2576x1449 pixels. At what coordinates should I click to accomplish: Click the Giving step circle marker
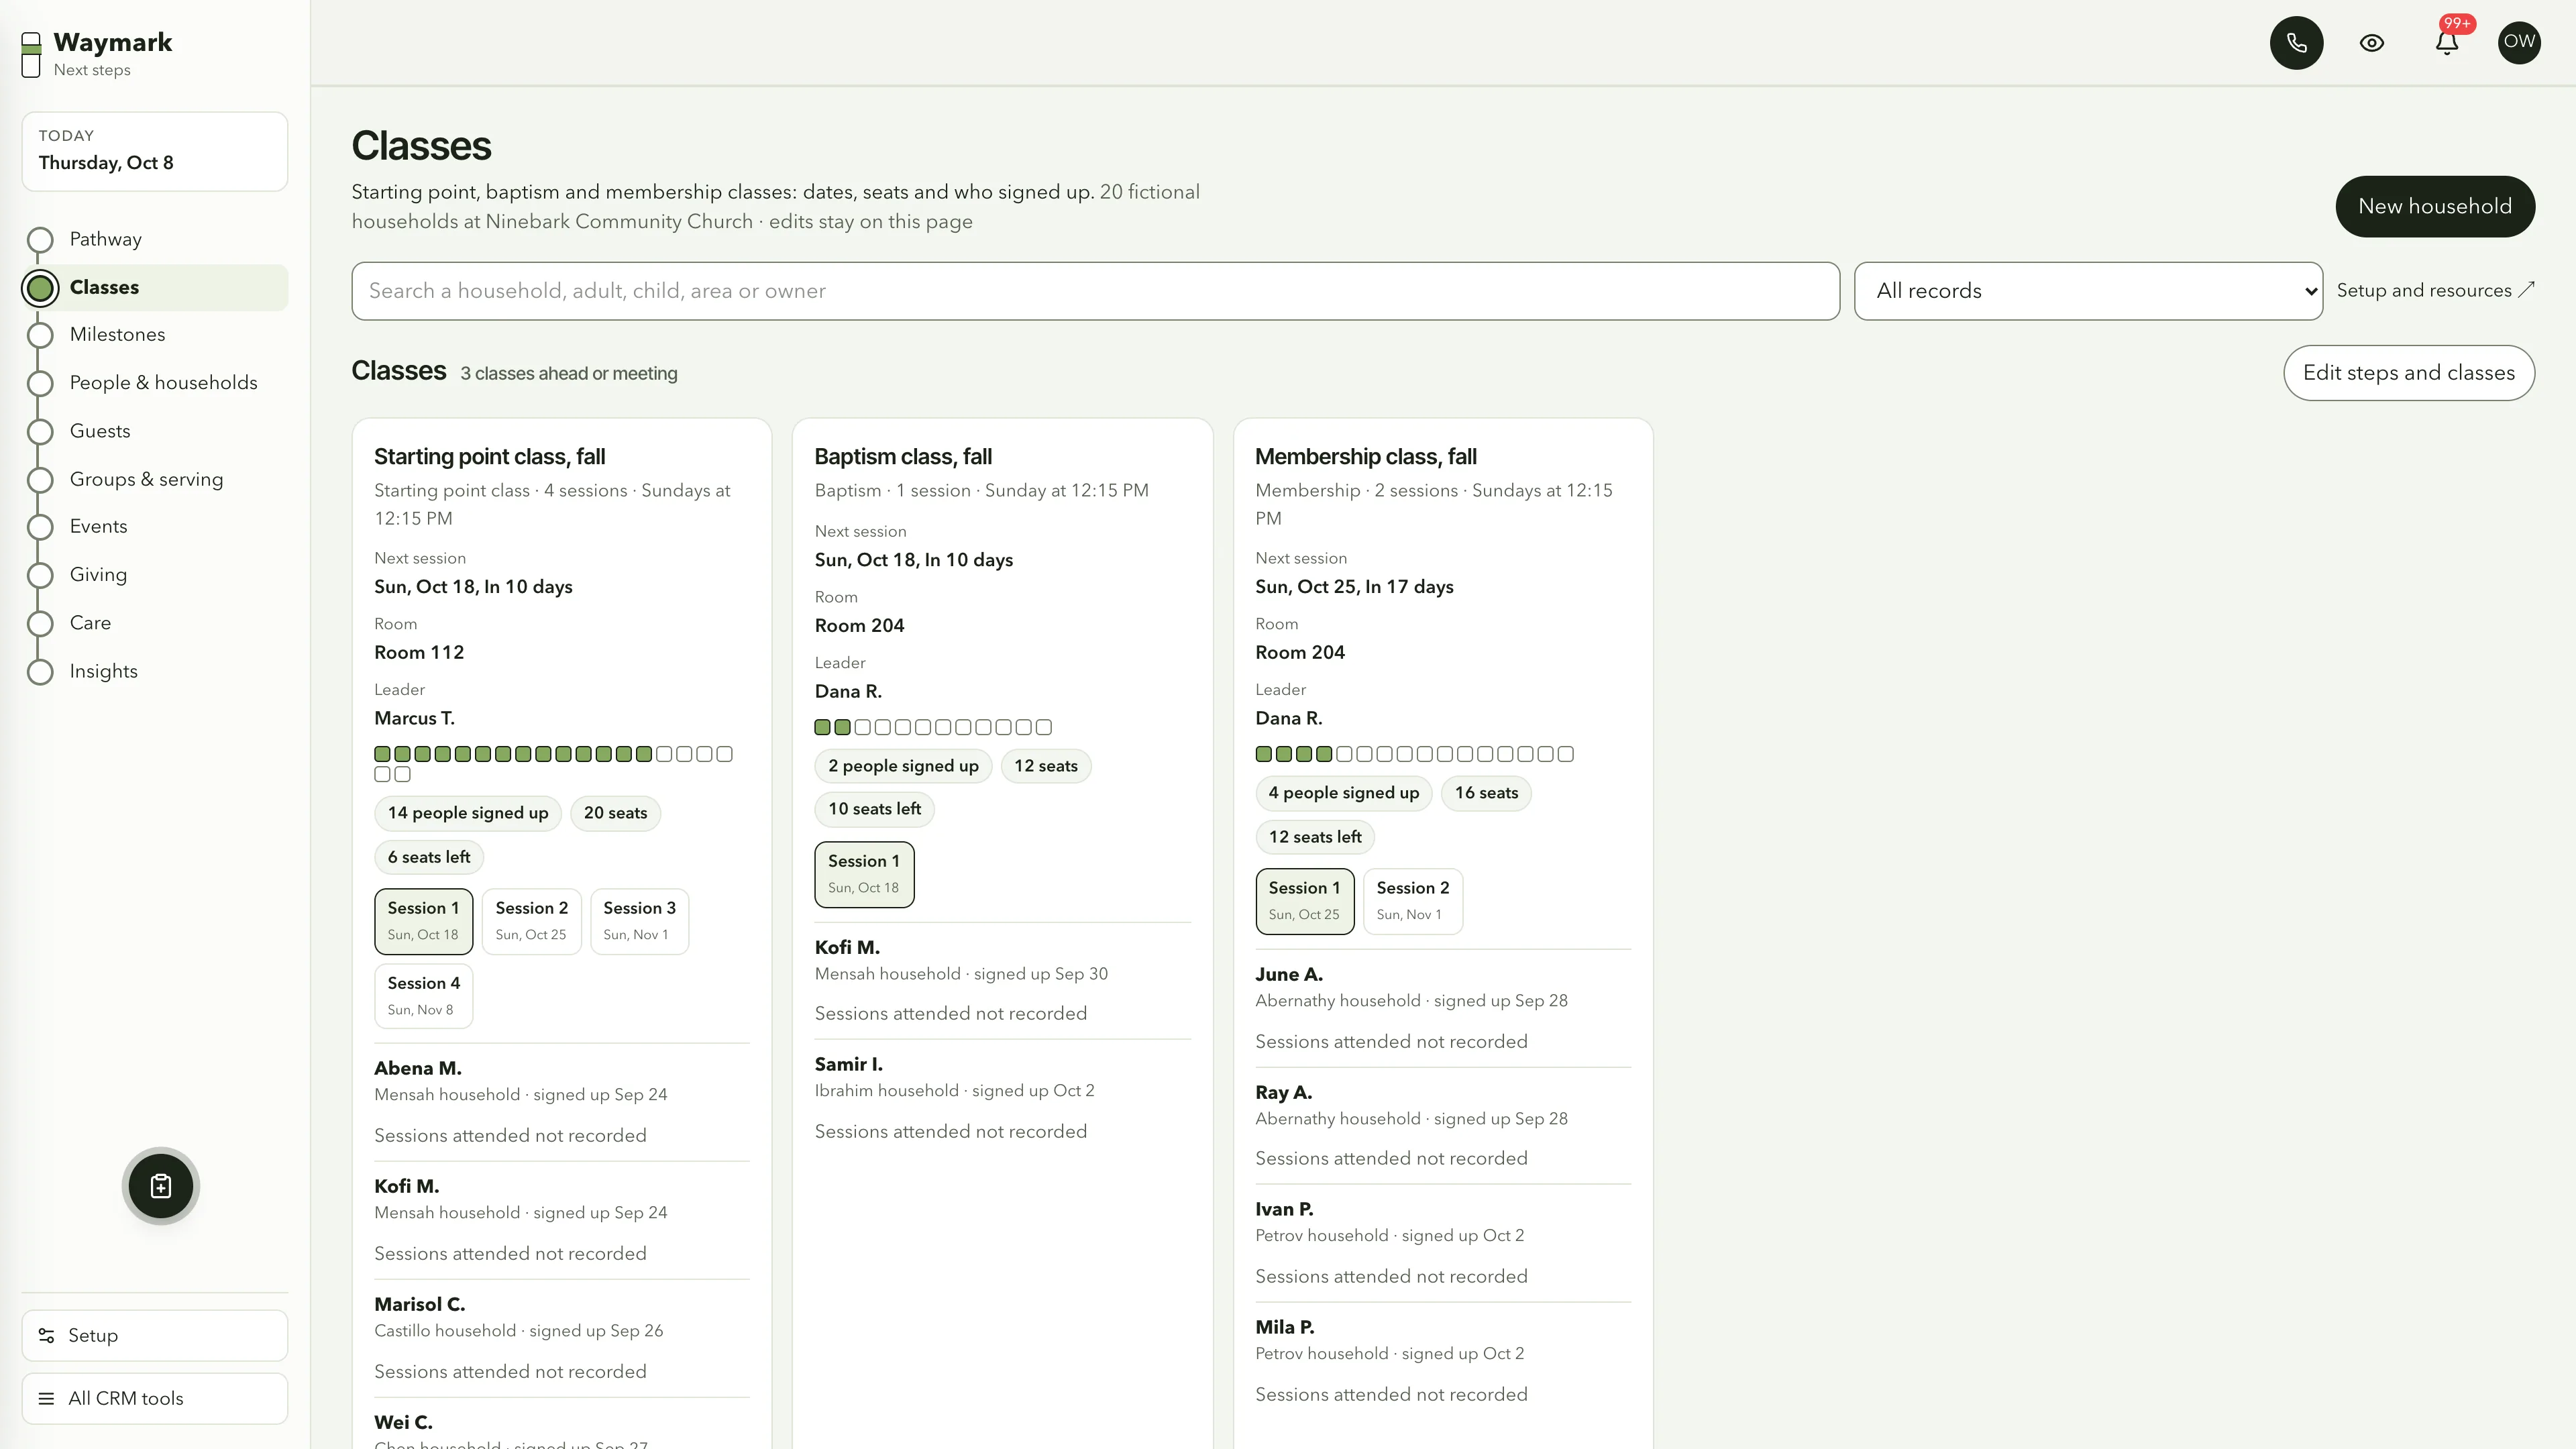[40, 575]
